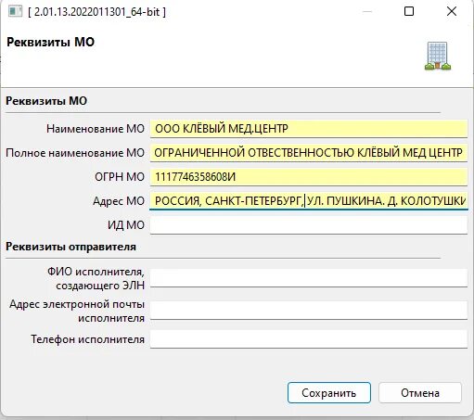Image resolution: width=474 pixels, height=420 pixels.
Task: Click the version text in title bar
Action: point(96,12)
